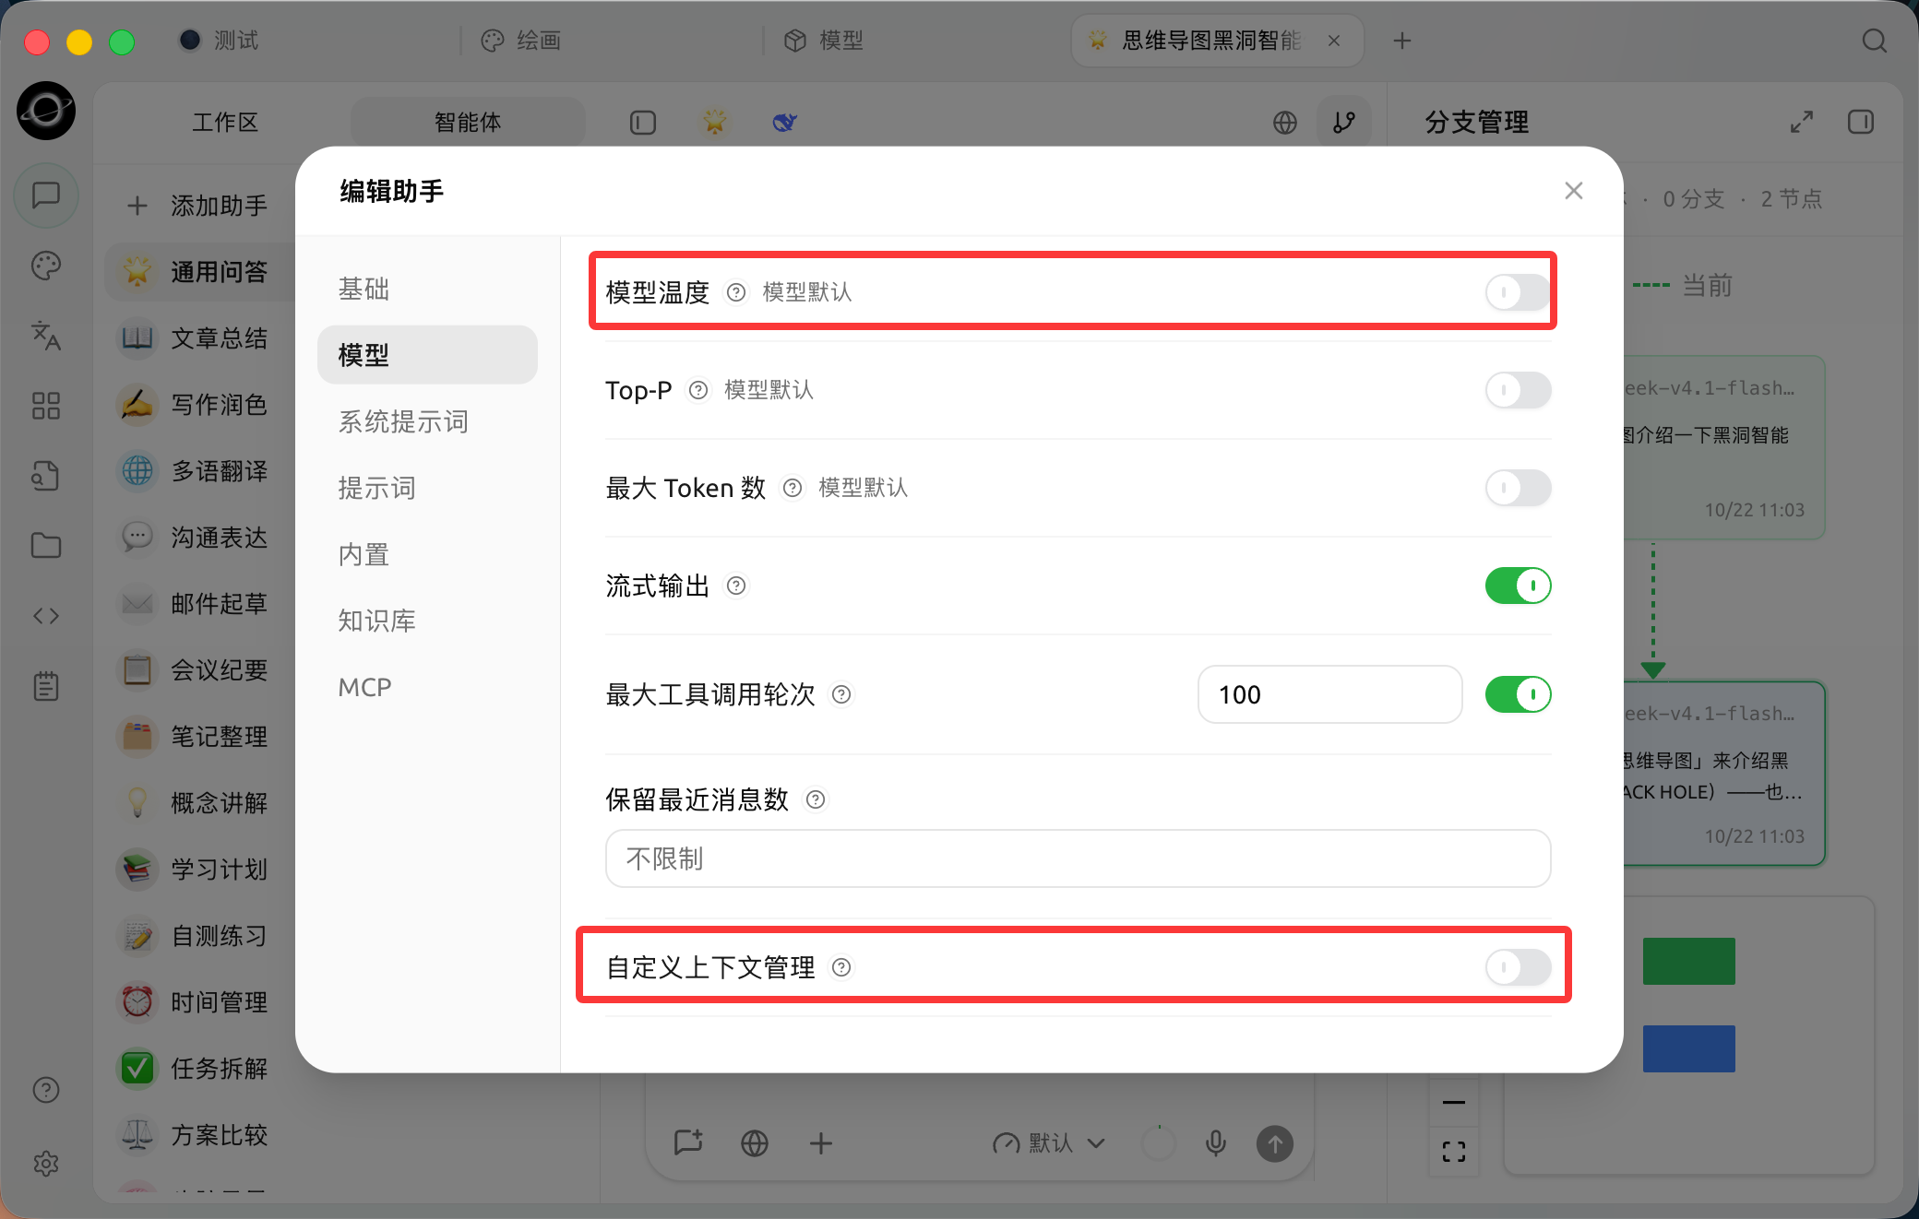Open the 内置 section
This screenshot has height=1219, width=1919.
point(427,554)
